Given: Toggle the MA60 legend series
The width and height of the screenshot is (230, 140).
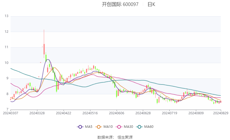Looking at the screenshot, I should (x=145, y=127).
